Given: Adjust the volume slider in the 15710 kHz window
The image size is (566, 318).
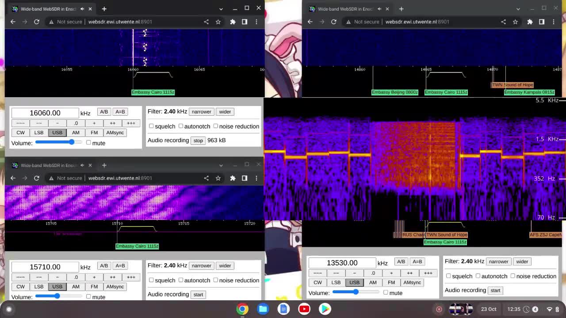Looking at the screenshot, I should pyautogui.click(x=59, y=296).
